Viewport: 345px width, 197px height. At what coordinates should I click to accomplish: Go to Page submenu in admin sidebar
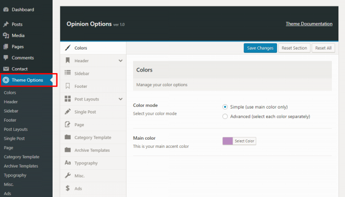[x=9, y=148]
